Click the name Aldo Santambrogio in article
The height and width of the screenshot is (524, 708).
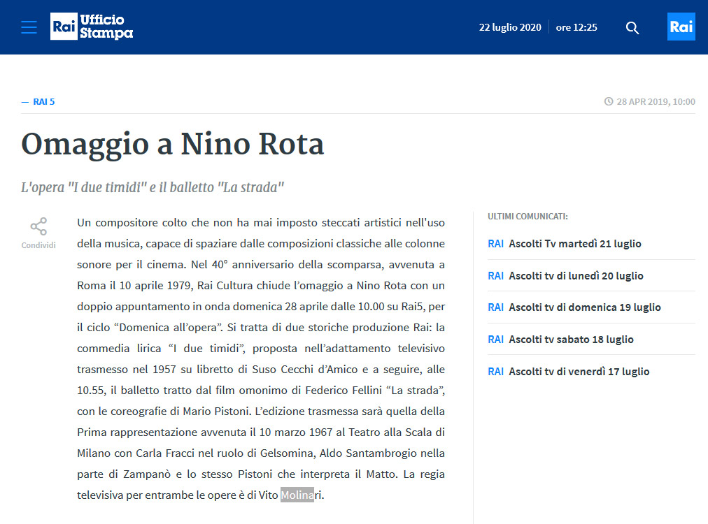point(369,453)
